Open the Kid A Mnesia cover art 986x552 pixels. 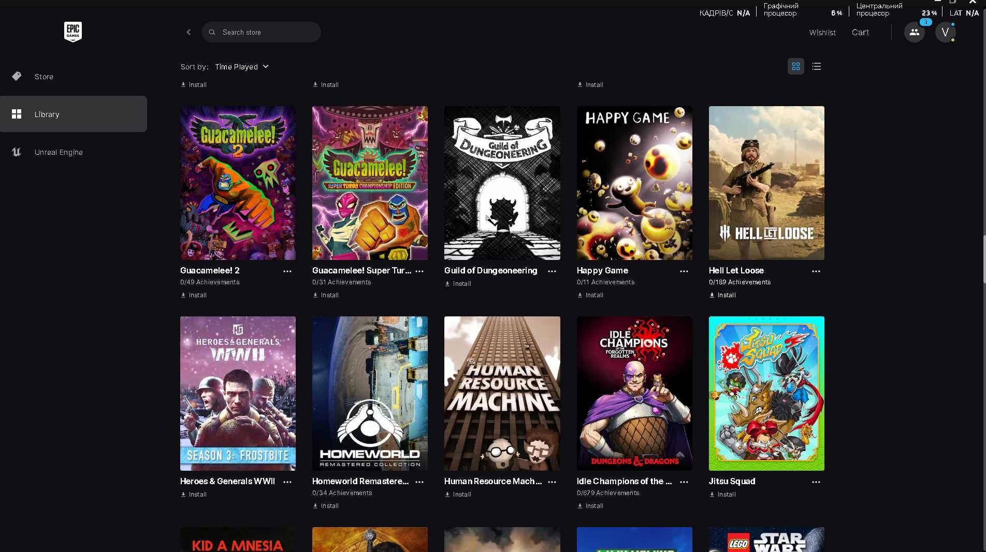238,540
